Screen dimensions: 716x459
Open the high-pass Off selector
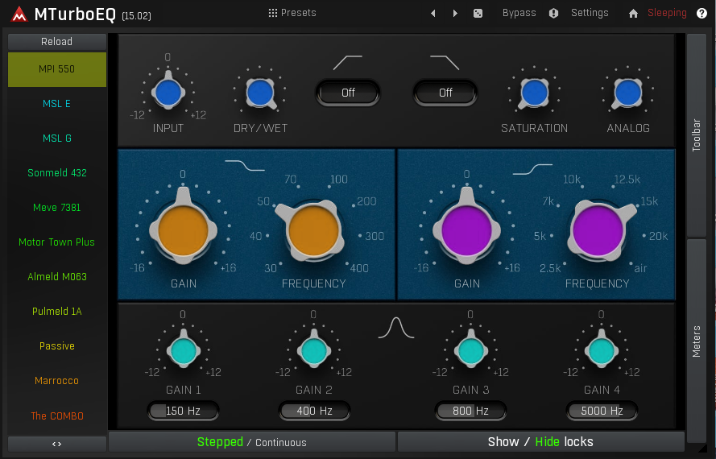[x=348, y=93]
